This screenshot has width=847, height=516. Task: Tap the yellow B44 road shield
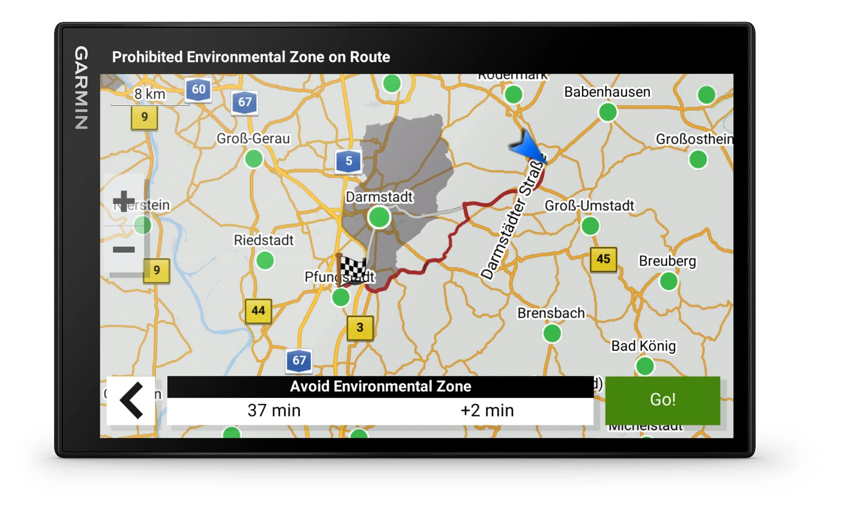(258, 311)
